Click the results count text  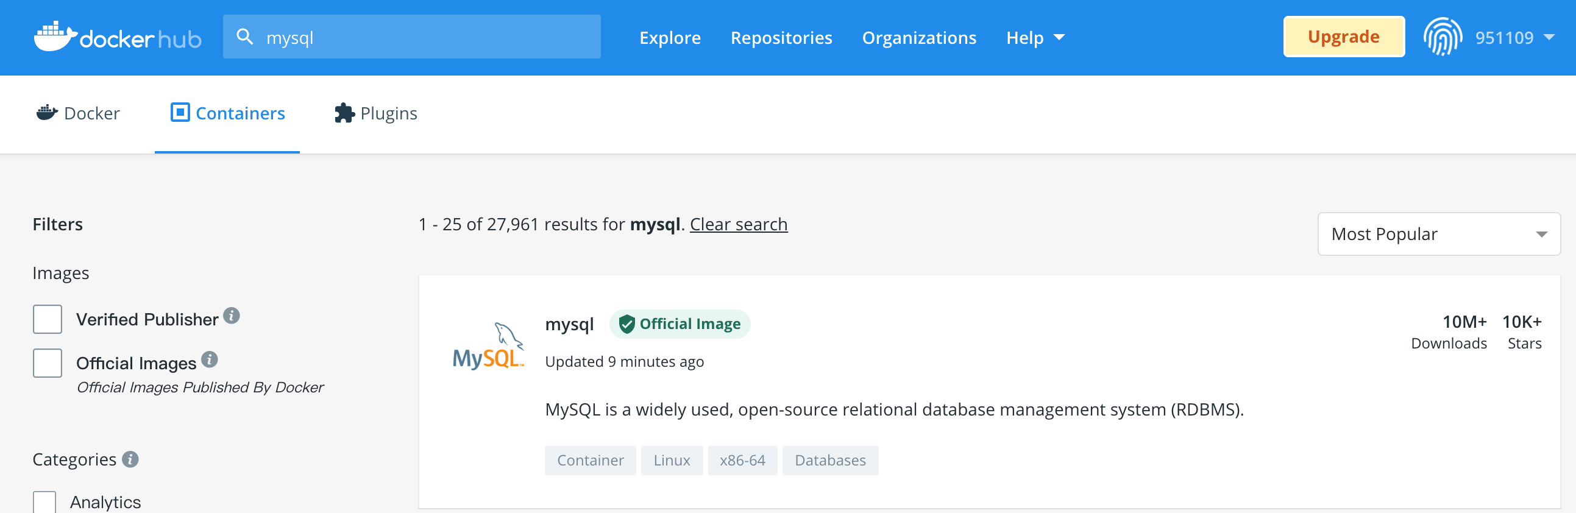point(550,224)
